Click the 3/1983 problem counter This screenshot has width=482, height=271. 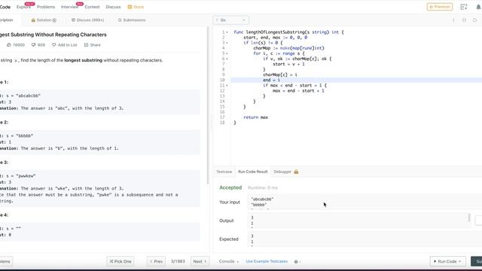[x=178, y=261]
